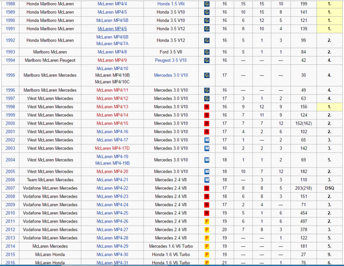
Task: Select the Marlboro McLaren Peugeot team cell
Action: (50, 60)
